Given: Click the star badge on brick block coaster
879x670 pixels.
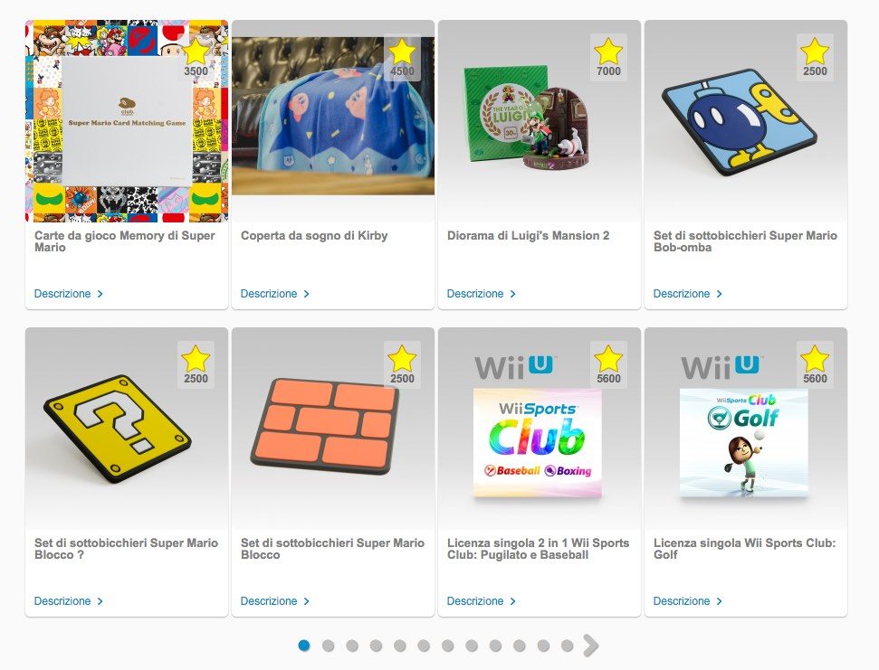Looking at the screenshot, I should (402, 365).
